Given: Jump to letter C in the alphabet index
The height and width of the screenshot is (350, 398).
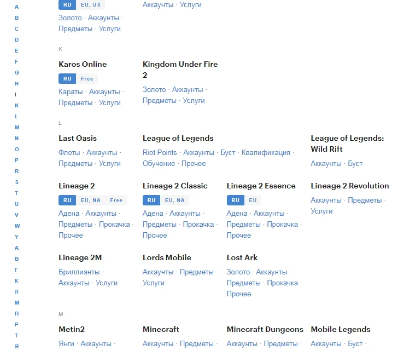Looking at the screenshot, I should coord(16,28).
